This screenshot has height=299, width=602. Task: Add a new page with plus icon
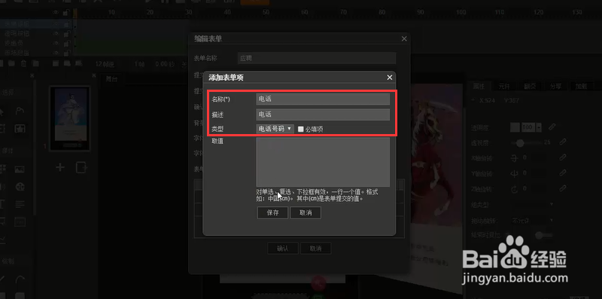(x=60, y=167)
